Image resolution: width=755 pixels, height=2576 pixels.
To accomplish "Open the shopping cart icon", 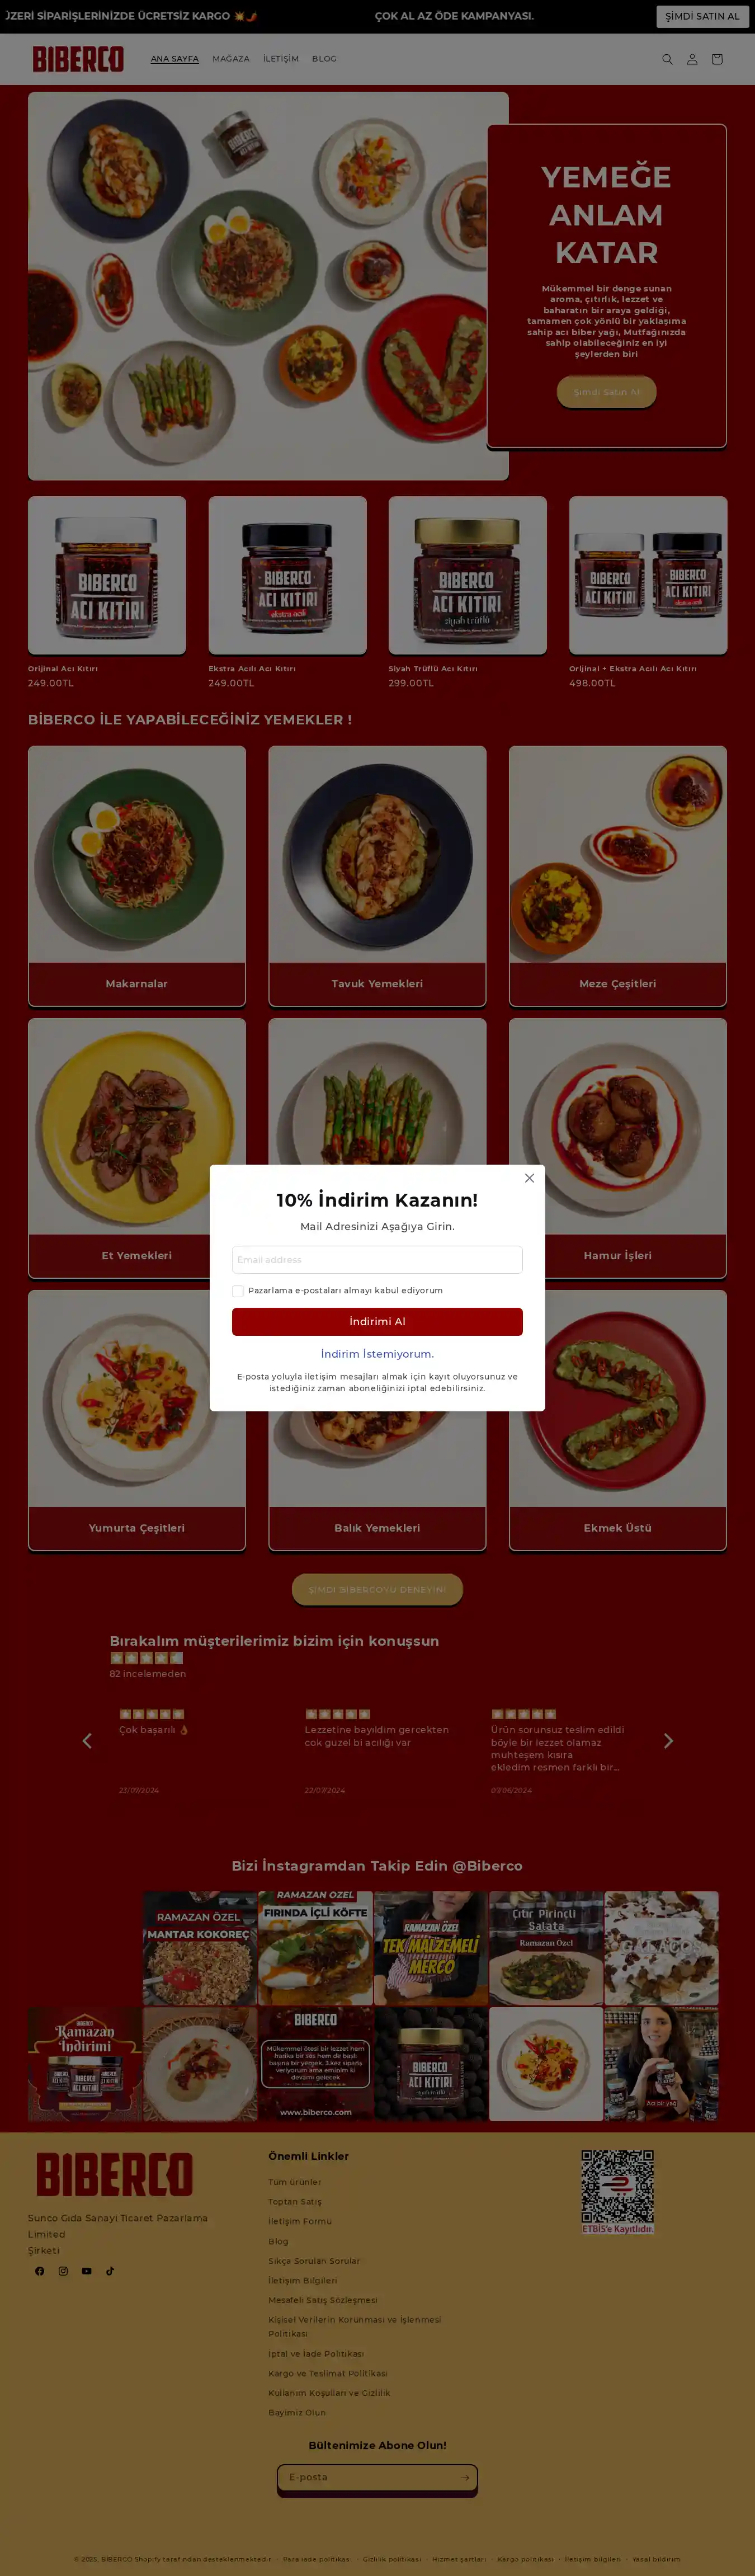I will point(717,59).
